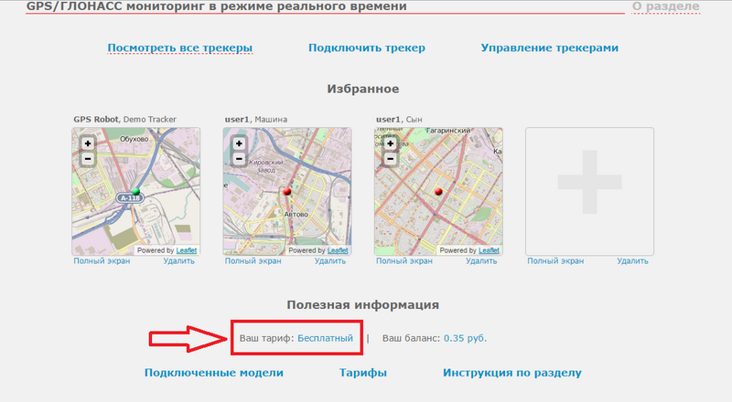Viewport: 732px width, 402px height.
Task: Open the О разделе link
Action: click(665, 7)
